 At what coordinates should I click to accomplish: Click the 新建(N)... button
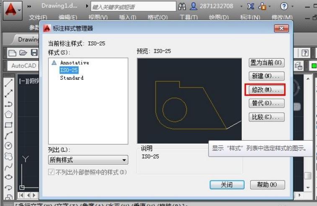click(266, 76)
